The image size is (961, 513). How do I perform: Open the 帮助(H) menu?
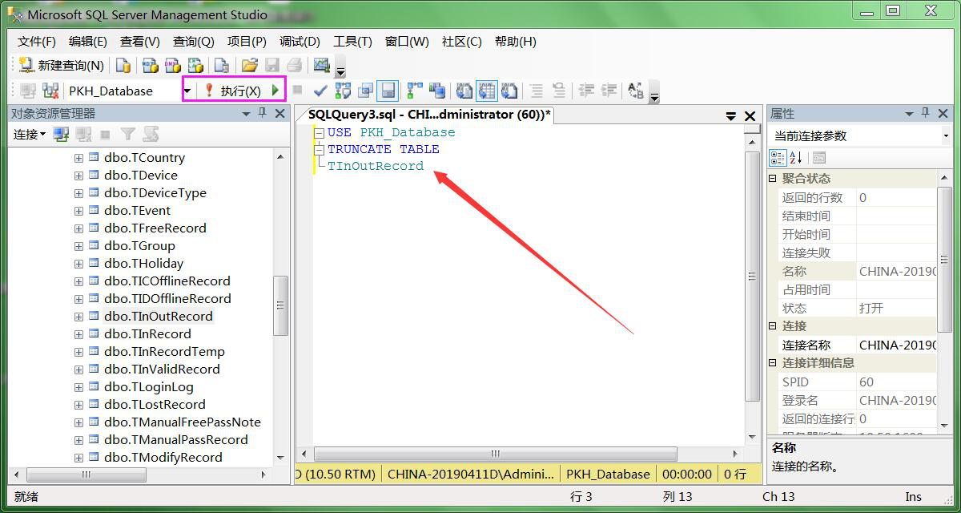pyautogui.click(x=516, y=42)
